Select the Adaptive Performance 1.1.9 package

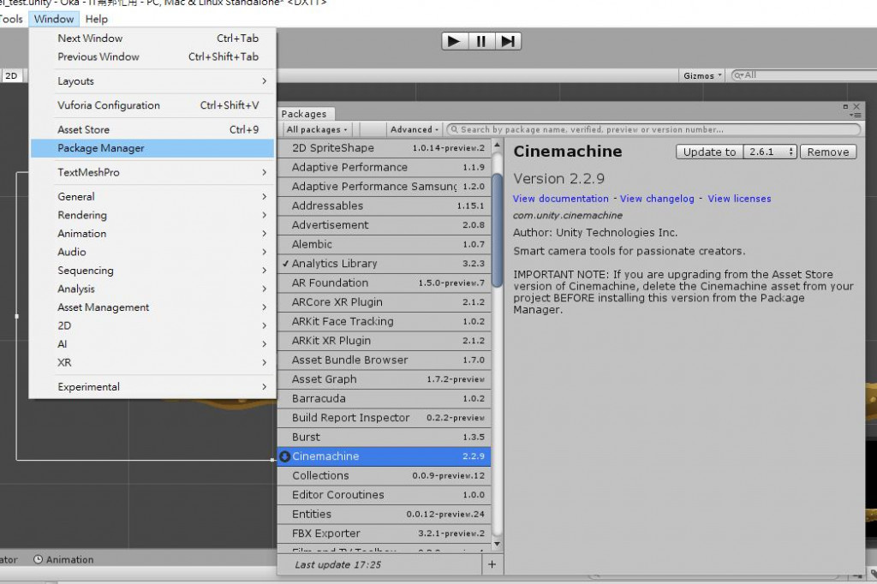coord(385,167)
